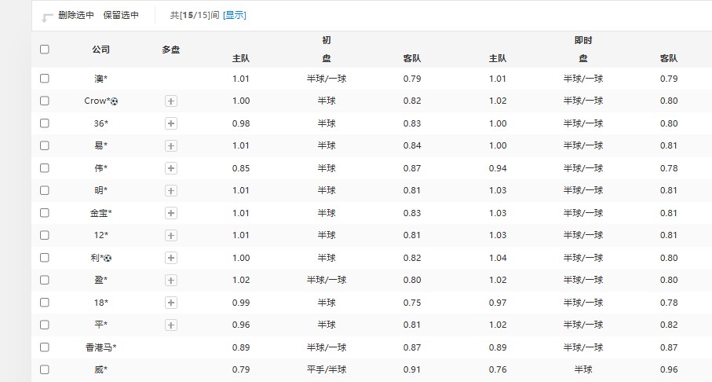
Task: Click the arrow icon before 删除选中
Action: pos(48,17)
